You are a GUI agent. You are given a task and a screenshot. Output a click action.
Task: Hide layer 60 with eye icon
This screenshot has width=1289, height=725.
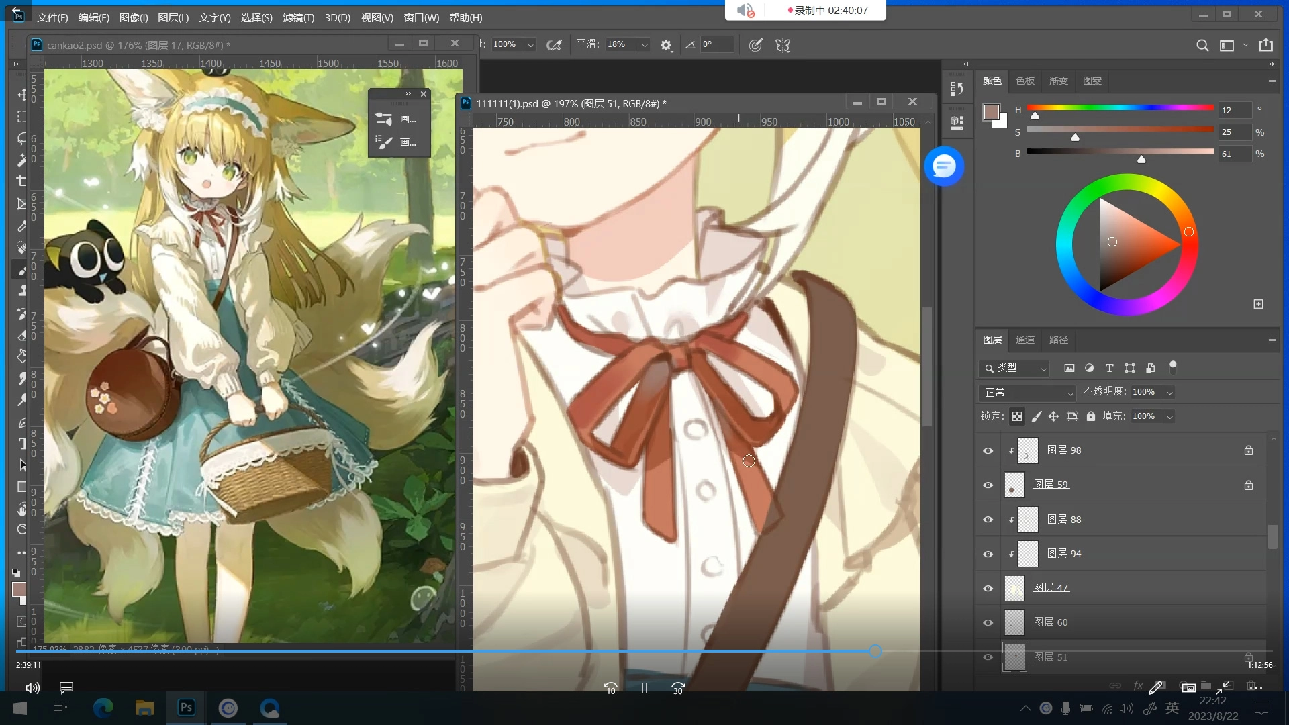coord(988,622)
